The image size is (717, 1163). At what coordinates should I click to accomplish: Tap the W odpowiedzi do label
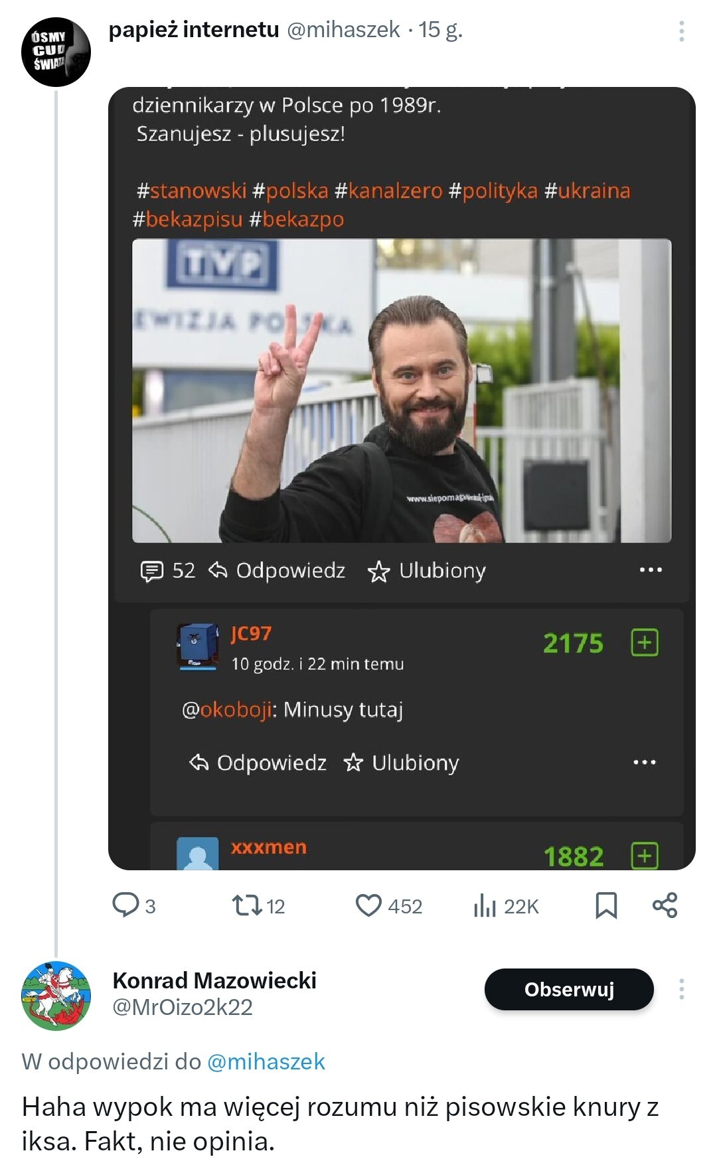111,1061
